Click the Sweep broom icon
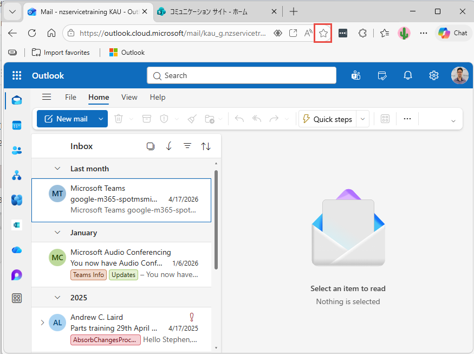The image size is (474, 354). (x=192, y=119)
